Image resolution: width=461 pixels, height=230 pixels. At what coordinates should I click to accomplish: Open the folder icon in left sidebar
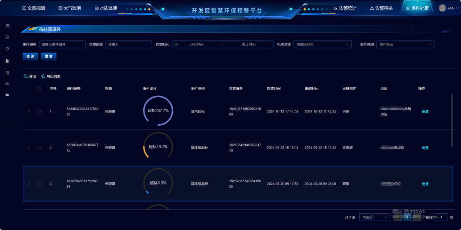7,95
